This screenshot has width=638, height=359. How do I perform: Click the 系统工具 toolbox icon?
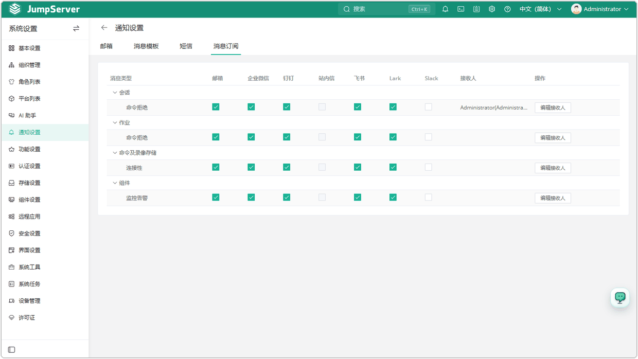click(12, 267)
